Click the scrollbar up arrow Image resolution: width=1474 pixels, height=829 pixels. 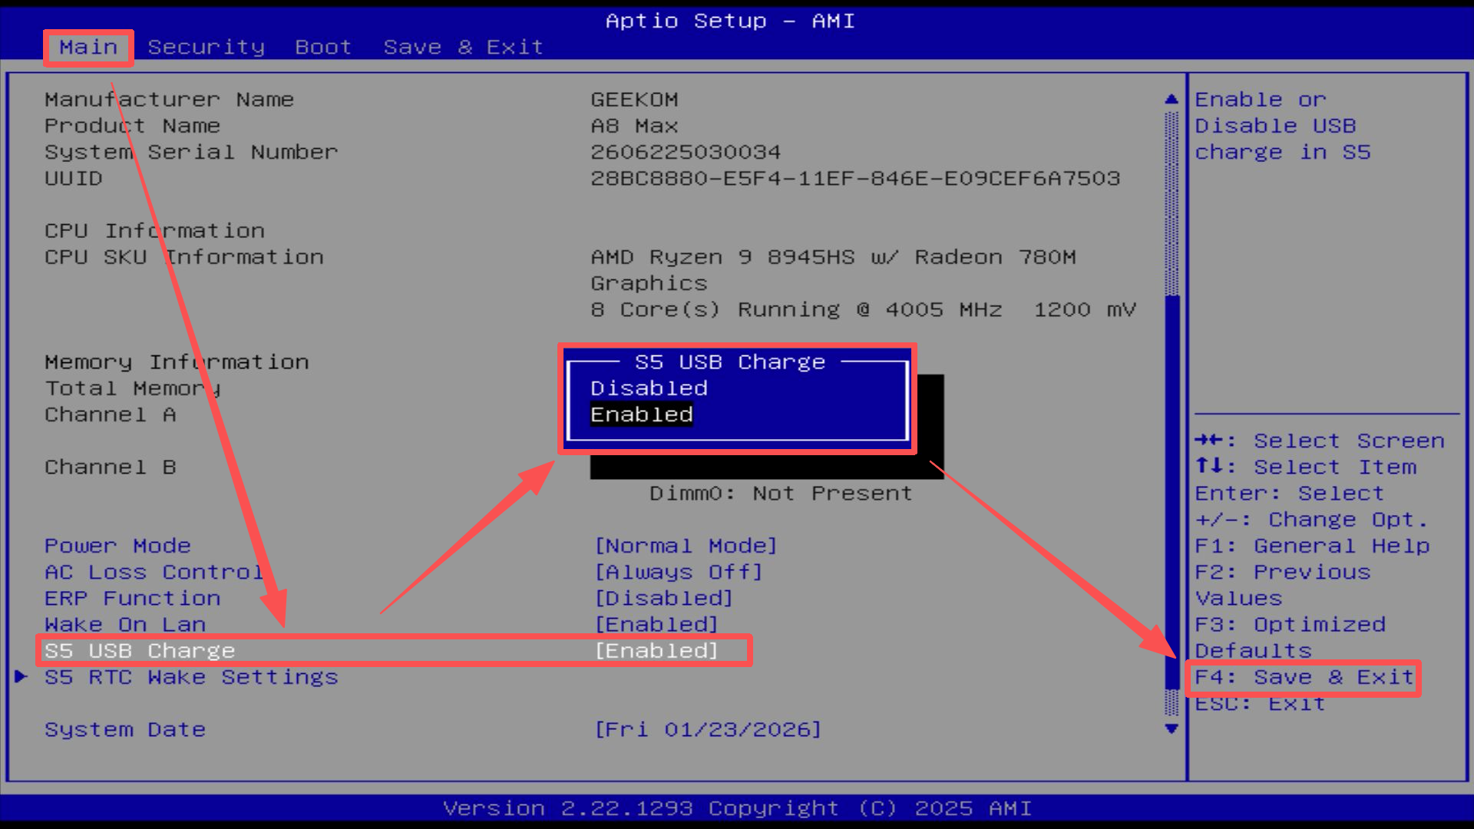click(x=1171, y=99)
